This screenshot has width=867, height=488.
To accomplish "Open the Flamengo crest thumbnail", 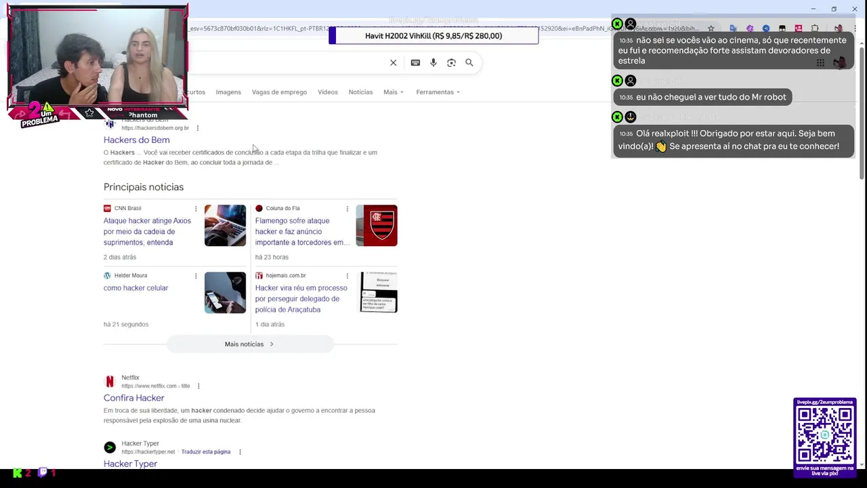I will point(377,226).
